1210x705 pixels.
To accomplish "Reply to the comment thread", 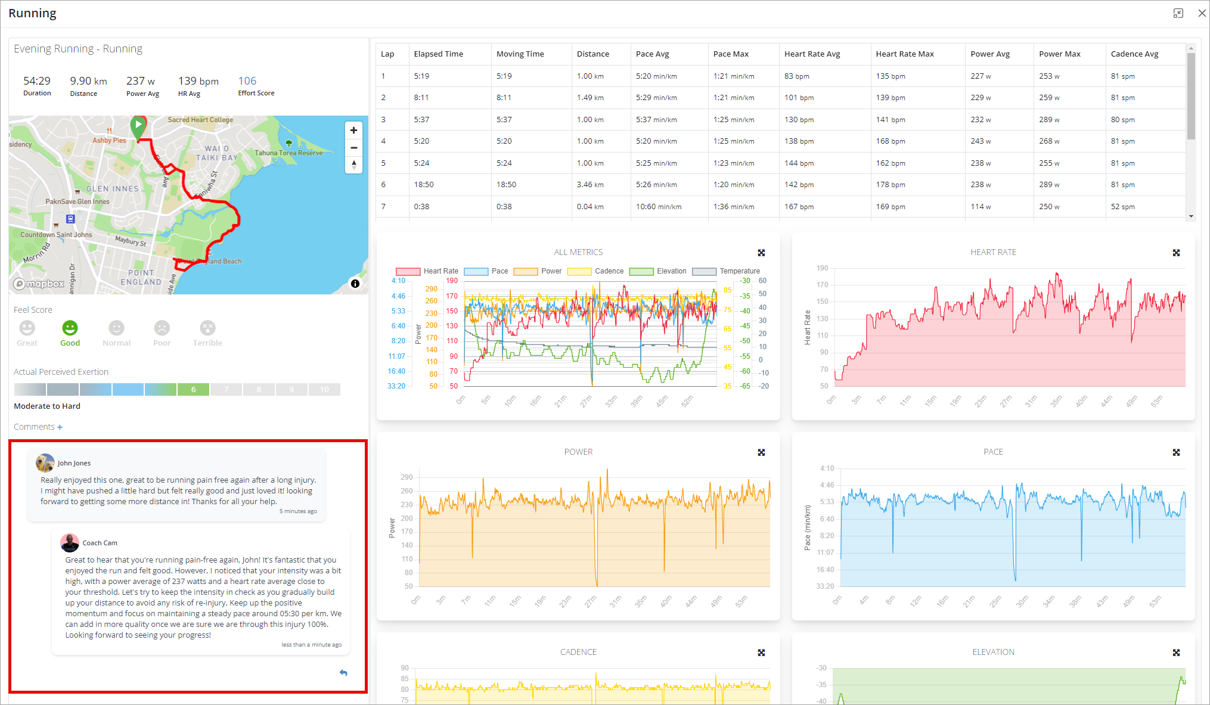I will coord(343,673).
